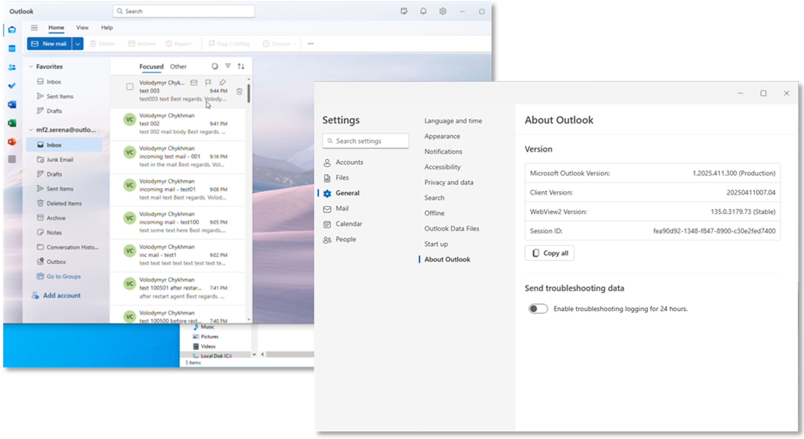The width and height of the screenshot is (804, 439).
Task: Enable troubleshooting logging toggle
Action: [538, 309]
